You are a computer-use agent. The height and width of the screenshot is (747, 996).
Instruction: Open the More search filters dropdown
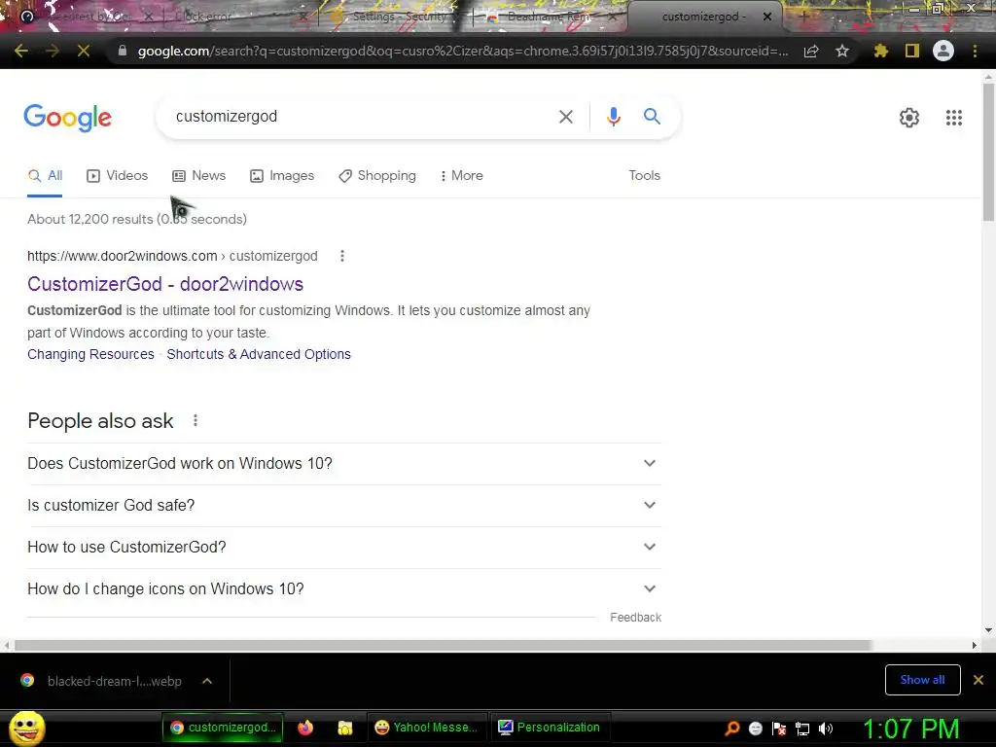[462, 176]
